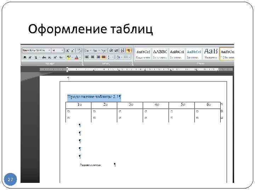
Task: Apply the Название title style
Action: tap(211, 54)
